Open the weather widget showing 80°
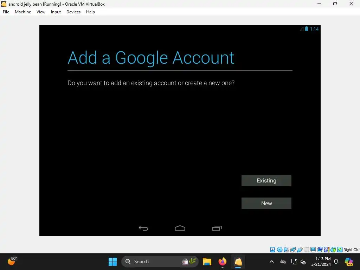The height and width of the screenshot is (270, 360). tap(12, 261)
